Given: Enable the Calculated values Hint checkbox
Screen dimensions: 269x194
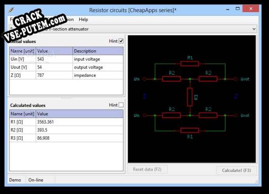Looking at the screenshot, I should pos(121,105).
